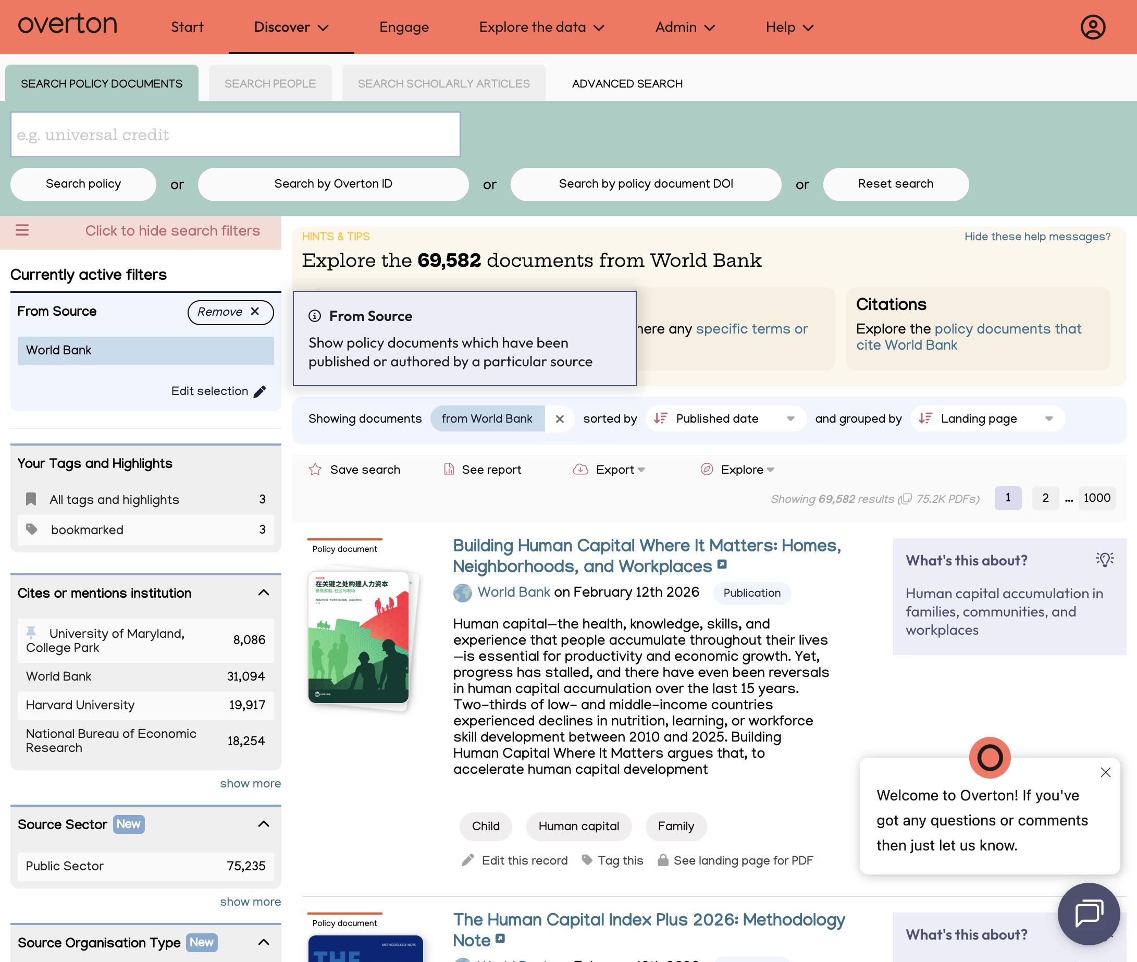Image resolution: width=1137 pixels, height=962 pixels.
Task: Select the Human capital topic tag
Action: pyautogui.click(x=578, y=826)
